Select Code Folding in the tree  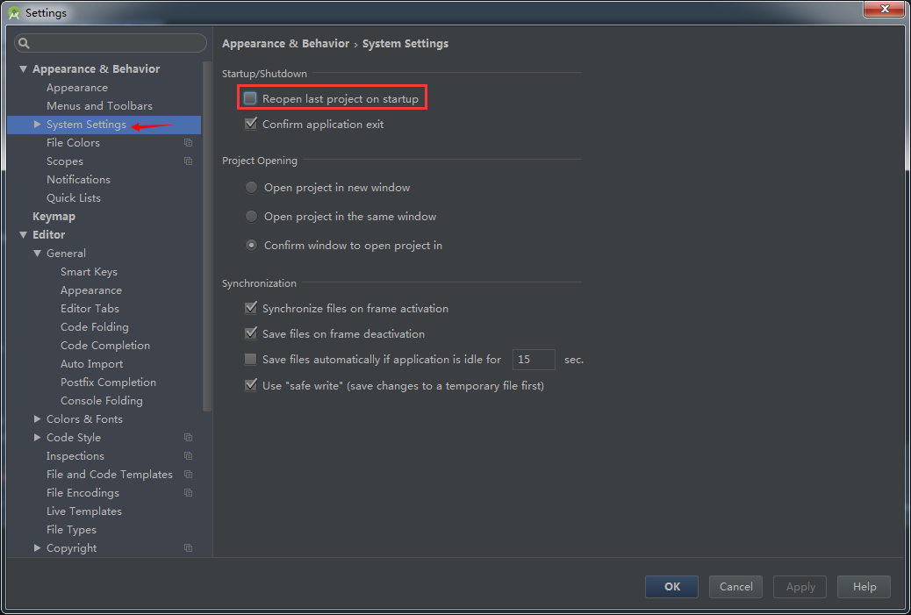click(x=95, y=327)
